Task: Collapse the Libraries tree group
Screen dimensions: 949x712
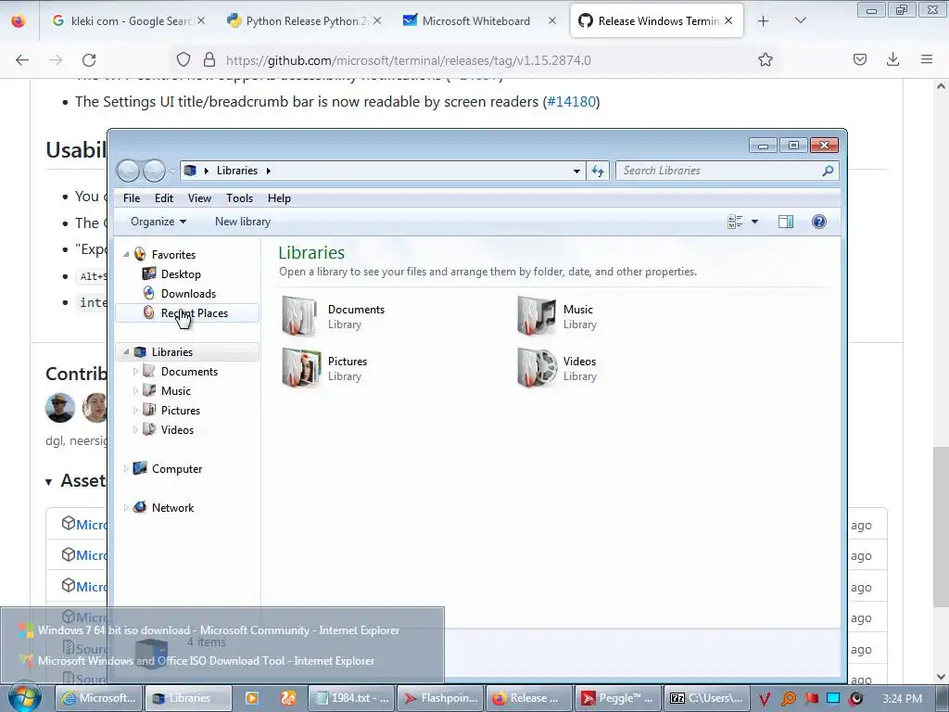Action: (126, 351)
